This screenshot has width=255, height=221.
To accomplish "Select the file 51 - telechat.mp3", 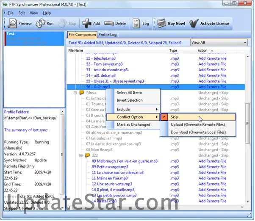I will pos(101,58).
